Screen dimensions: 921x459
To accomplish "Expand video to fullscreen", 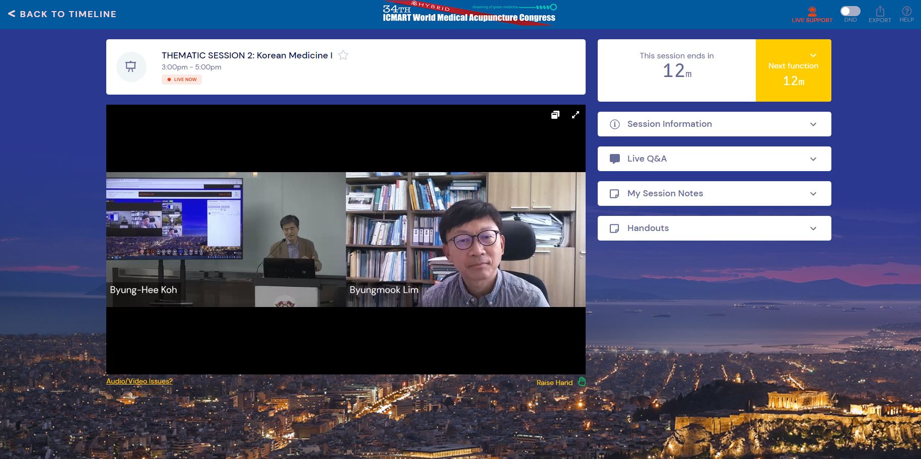I will [x=576, y=115].
